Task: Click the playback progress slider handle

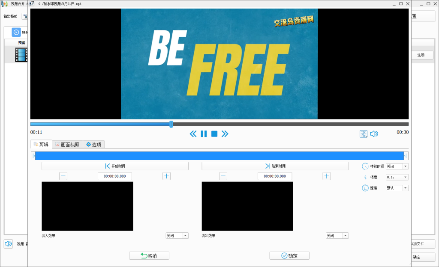Action: coord(171,124)
